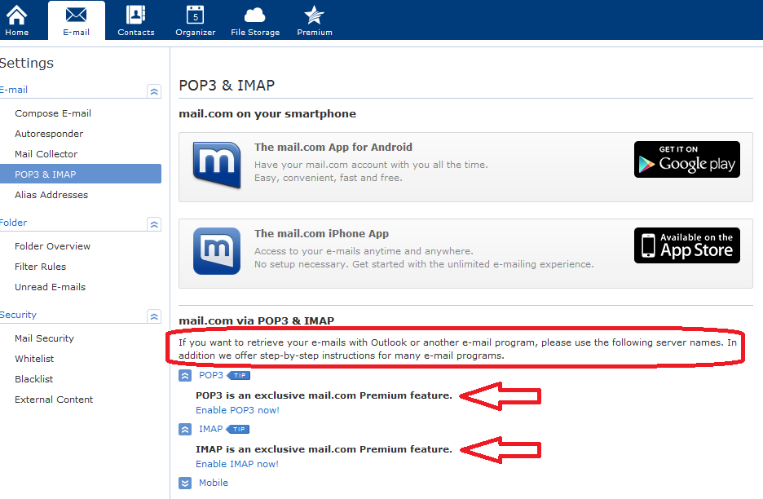Open the Contacts address book icon
Viewport: 763px width, 499px height.
pyautogui.click(x=136, y=15)
